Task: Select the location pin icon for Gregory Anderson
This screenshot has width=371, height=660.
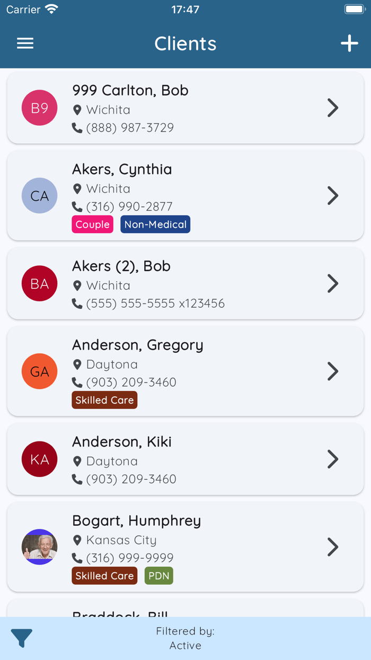Action: click(x=78, y=364)
